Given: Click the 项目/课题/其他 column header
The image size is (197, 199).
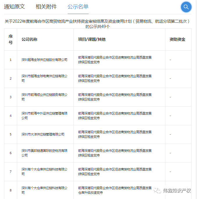Looking at the screenshot, I should coord(92,39).
